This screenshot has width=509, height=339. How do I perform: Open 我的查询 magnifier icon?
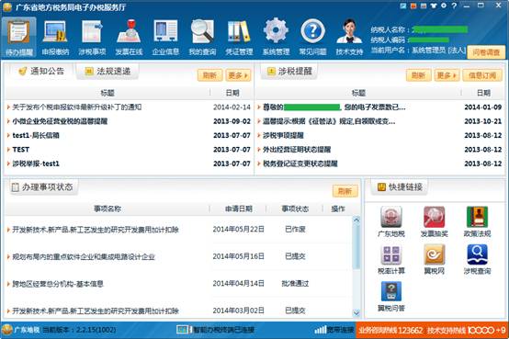202,38
